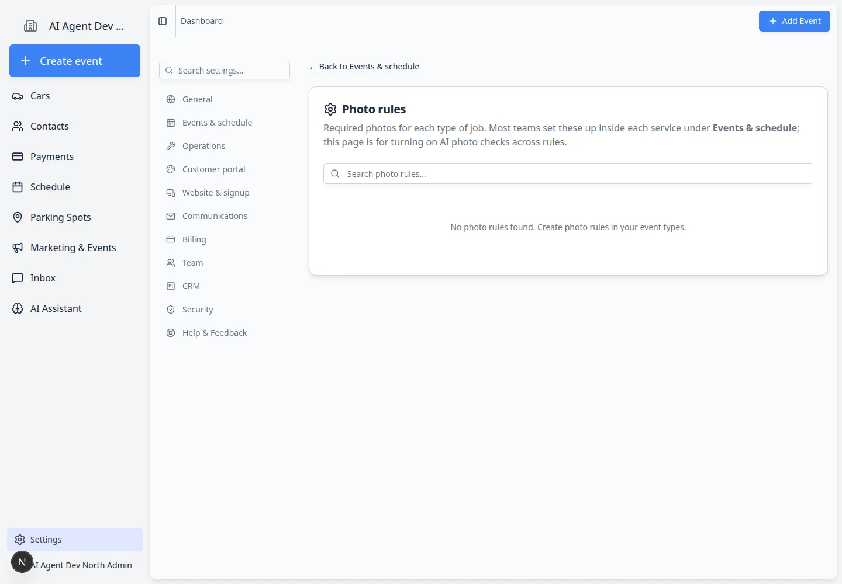The height and width of the screenshot is (584, 842).
Task: Click the Operations wrench icon
Action: 171,146
